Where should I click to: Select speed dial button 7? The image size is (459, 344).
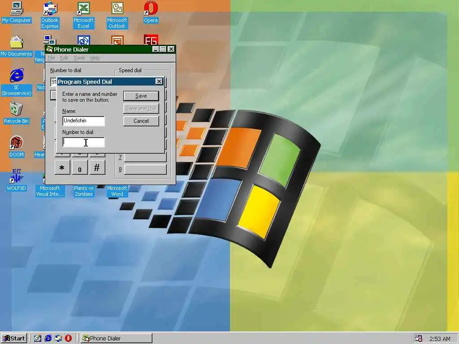pos(146,157)
